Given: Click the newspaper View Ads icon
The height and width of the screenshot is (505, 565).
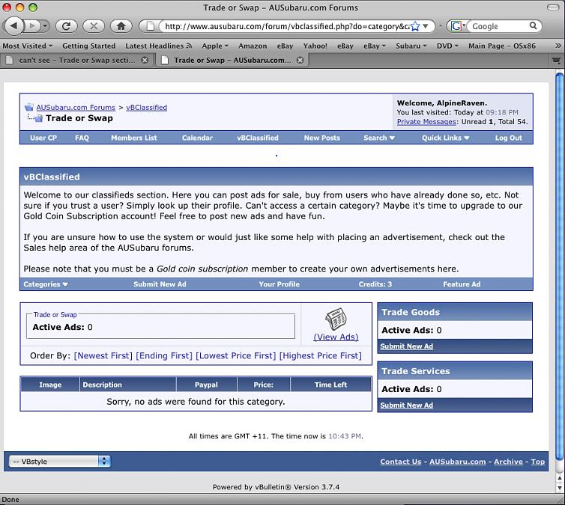Looking at the screenshot, I should 336,319.
